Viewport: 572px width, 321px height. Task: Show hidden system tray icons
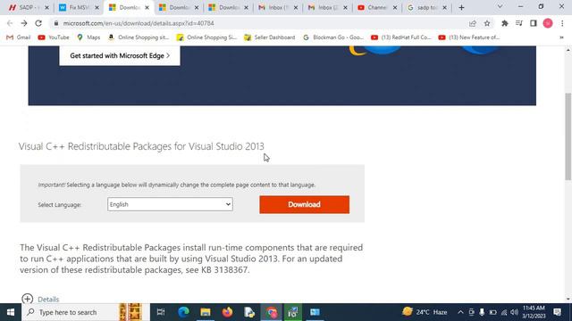coord(460,312)
